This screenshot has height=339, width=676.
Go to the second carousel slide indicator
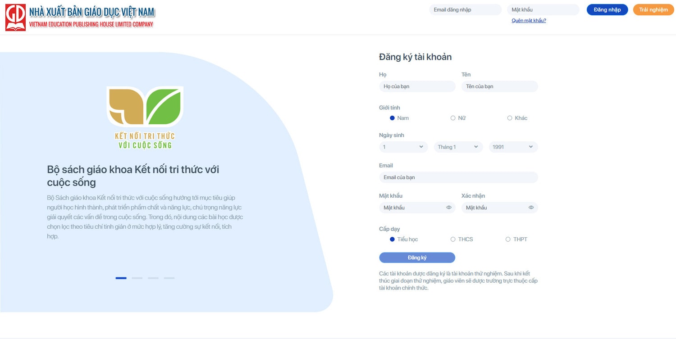click(137, 278)
